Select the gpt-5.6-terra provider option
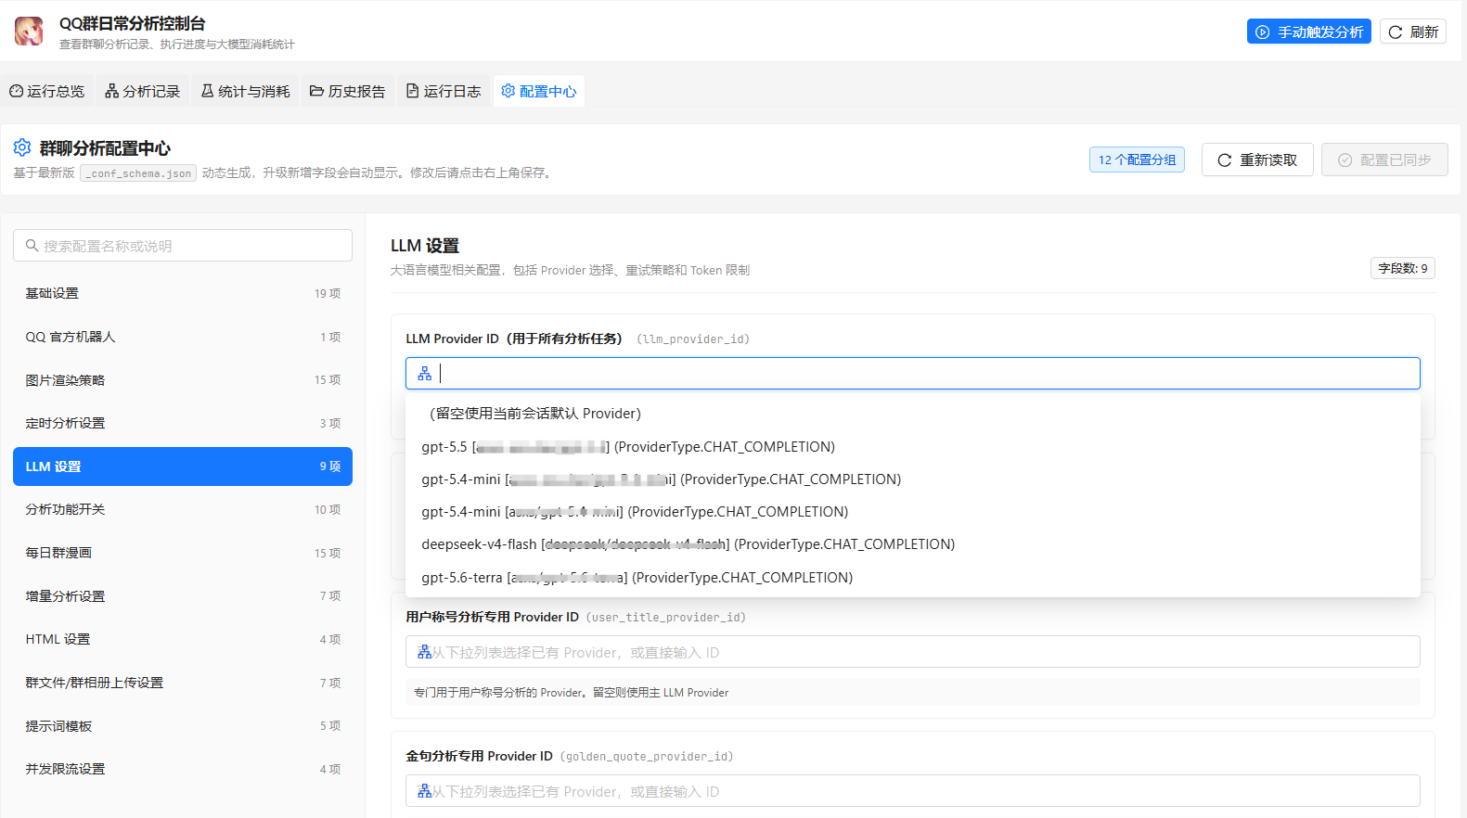The height and width of the screenshot is (818, 1467). [913, 578]
